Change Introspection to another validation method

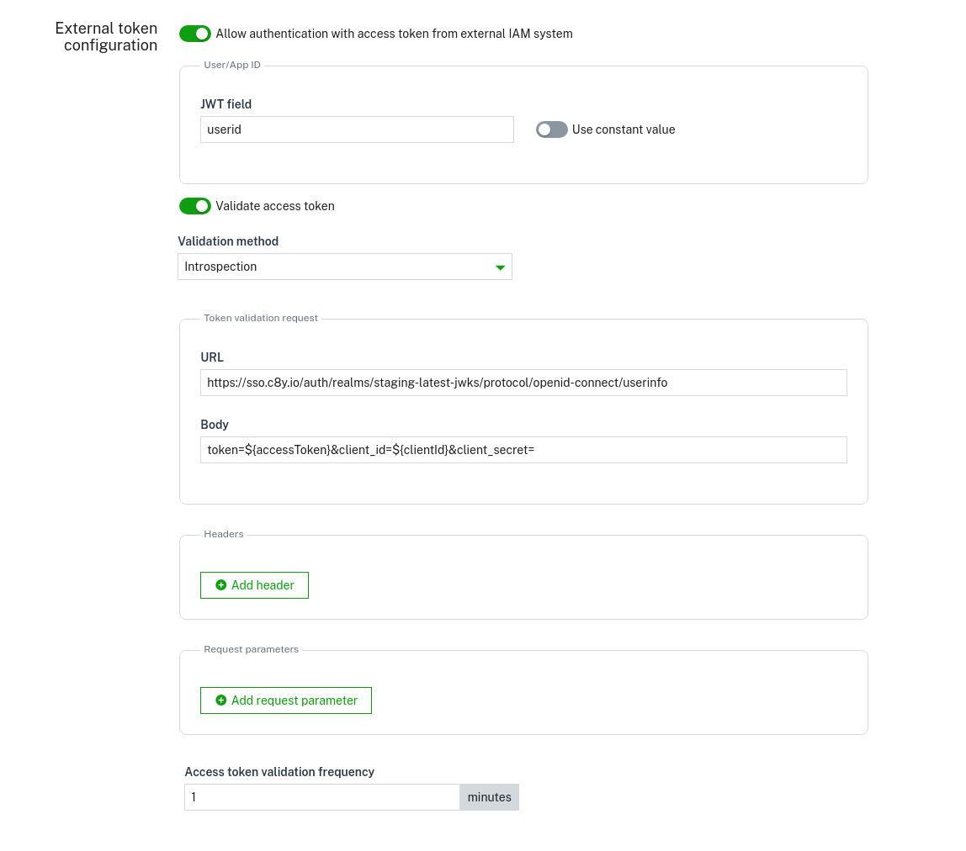(345, 267)
